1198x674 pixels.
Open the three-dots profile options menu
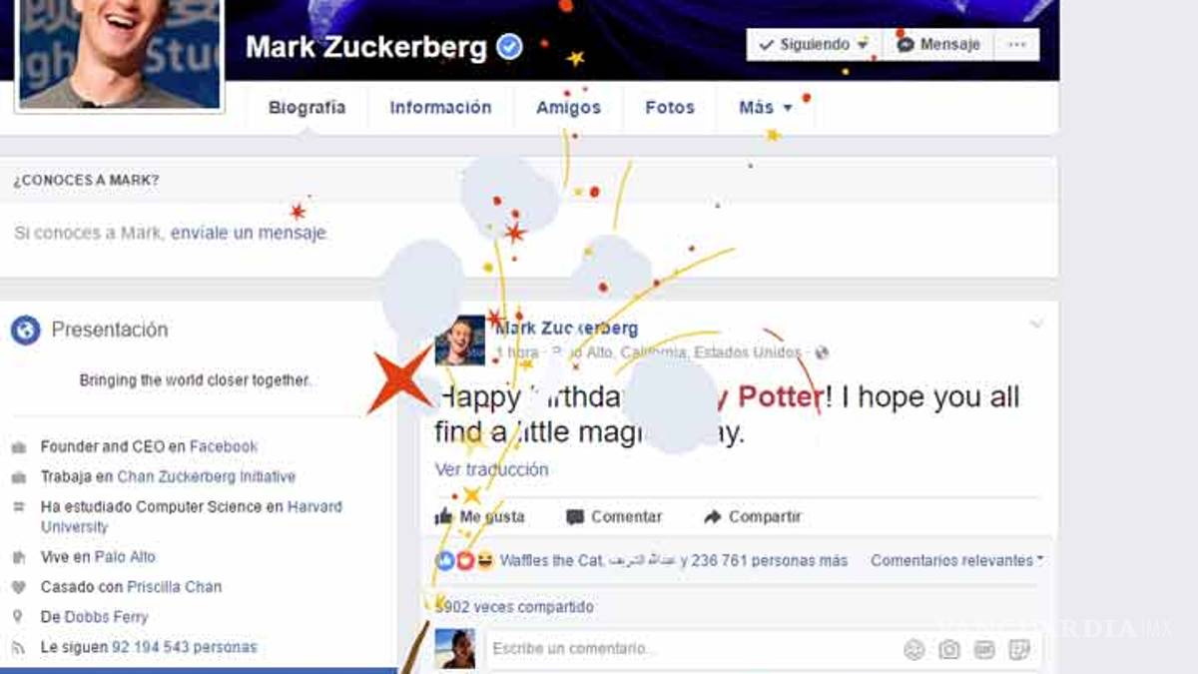click(x=1016, y=45)
